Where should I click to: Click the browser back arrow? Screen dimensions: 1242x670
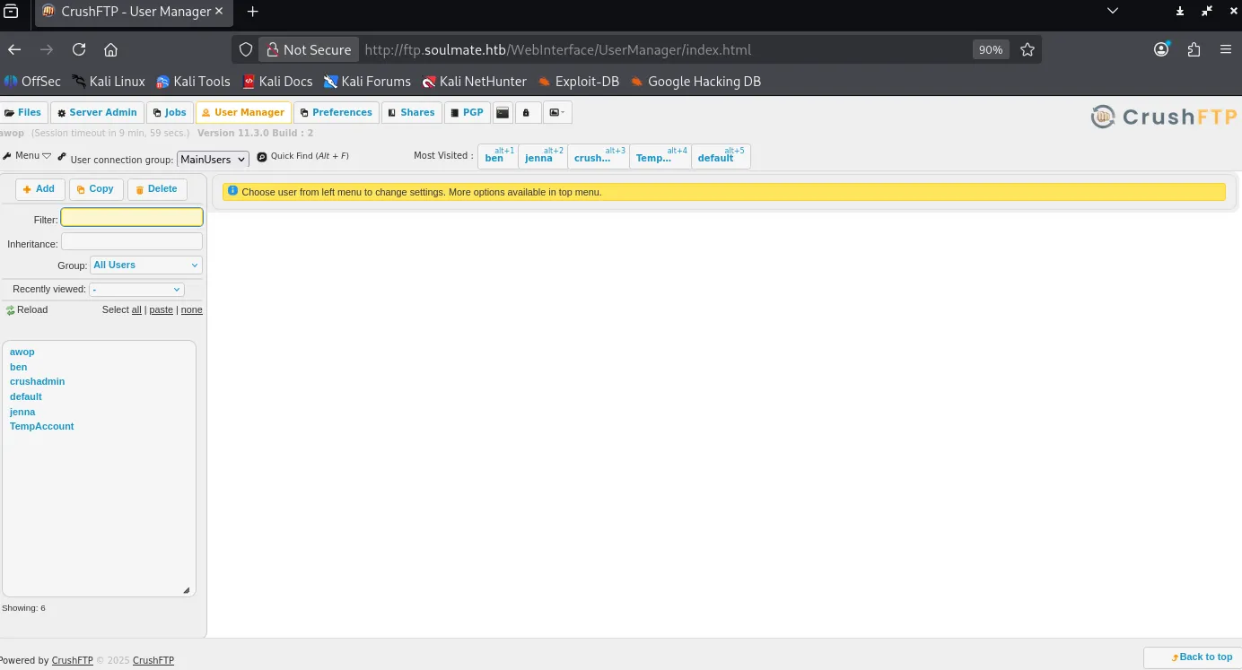click(14, 49)
